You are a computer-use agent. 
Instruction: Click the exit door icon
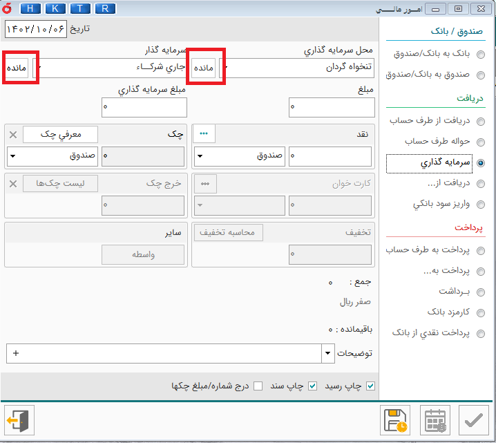click(18, 420)
